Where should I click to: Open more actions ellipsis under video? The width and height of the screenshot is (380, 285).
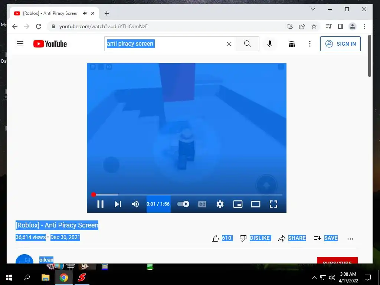coord(350,239)
